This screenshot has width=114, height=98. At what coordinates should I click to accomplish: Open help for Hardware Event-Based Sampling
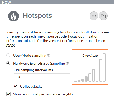pos(67,63)
